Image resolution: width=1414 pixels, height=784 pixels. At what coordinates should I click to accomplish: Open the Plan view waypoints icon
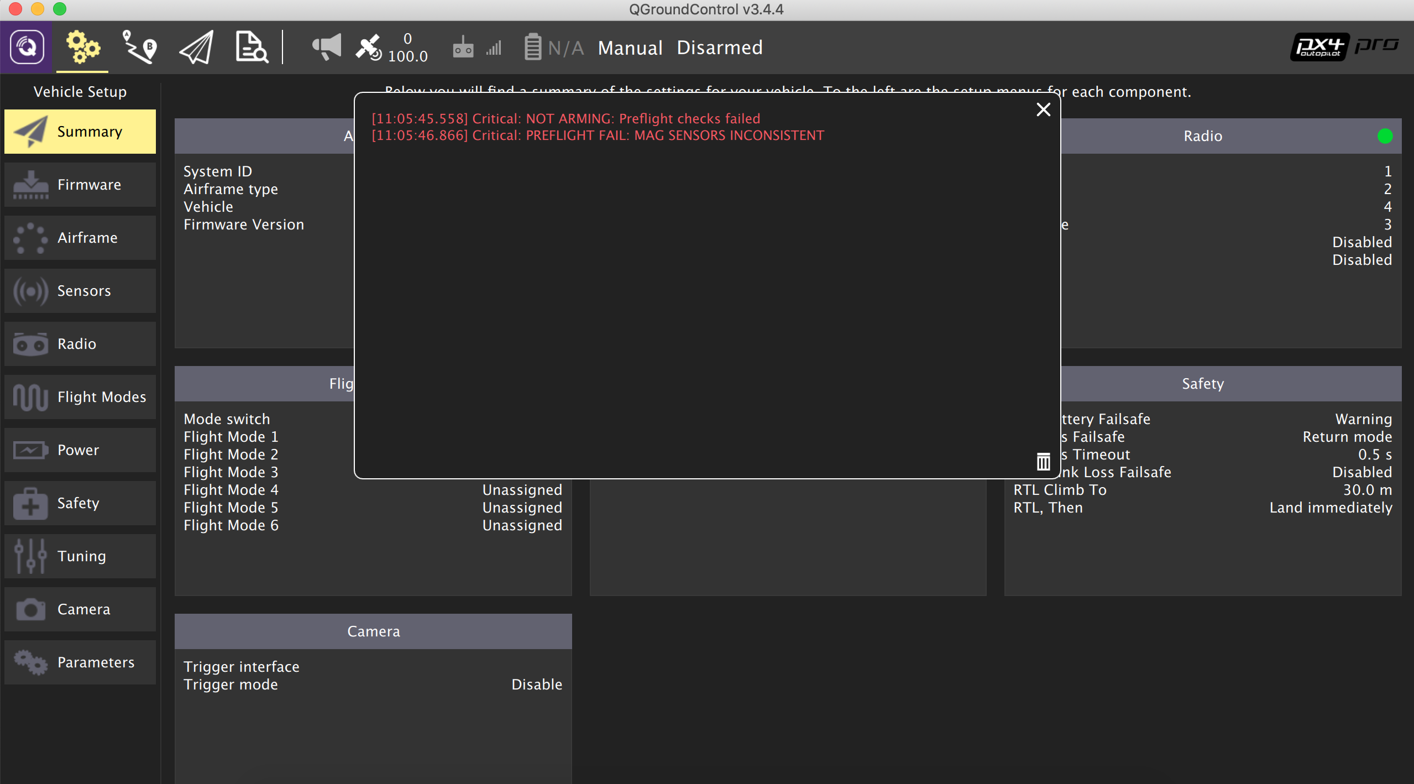pos(139,47)
